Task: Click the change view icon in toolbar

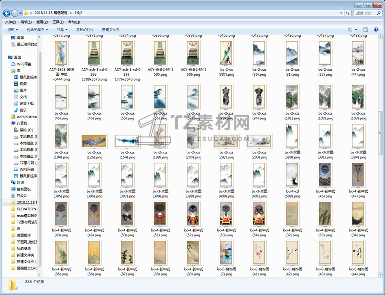Action: (350, 30)
